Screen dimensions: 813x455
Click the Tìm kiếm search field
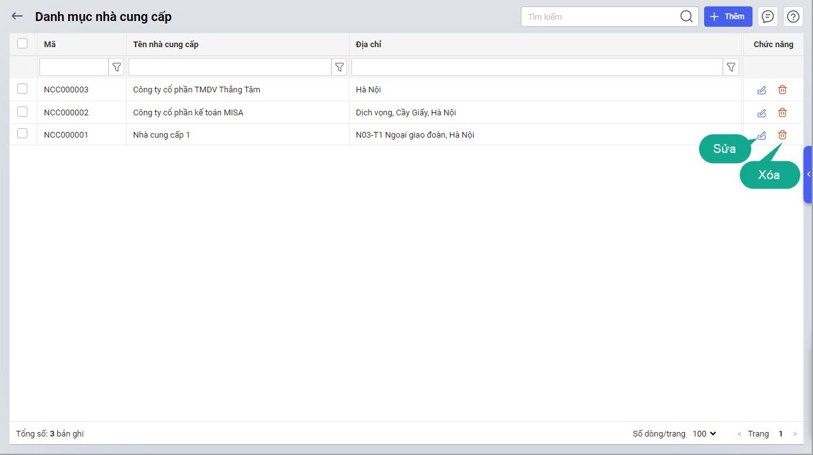pyautogui.click(x=598, y=17)
